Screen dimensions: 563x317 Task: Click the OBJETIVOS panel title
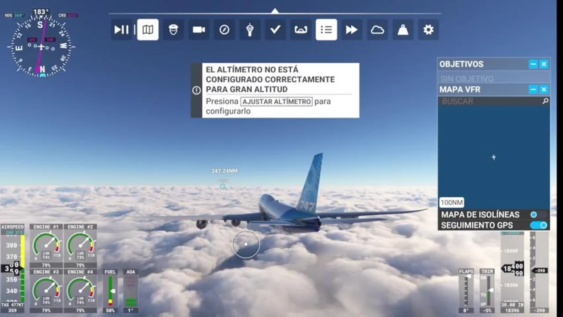[x=461, y=64]
